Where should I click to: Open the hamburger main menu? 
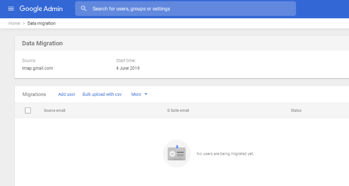pos(11,9)
